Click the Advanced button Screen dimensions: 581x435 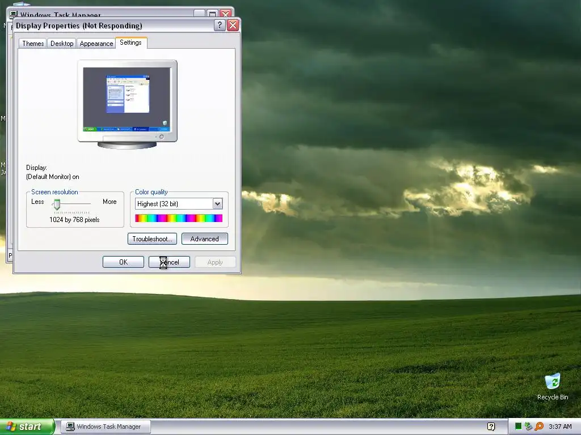(x=204, y=239)
